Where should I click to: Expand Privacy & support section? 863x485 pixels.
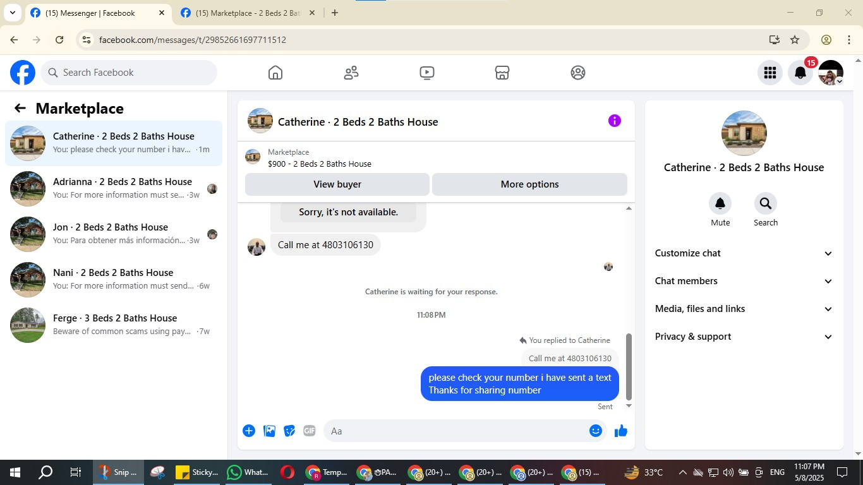coord(744,337)
